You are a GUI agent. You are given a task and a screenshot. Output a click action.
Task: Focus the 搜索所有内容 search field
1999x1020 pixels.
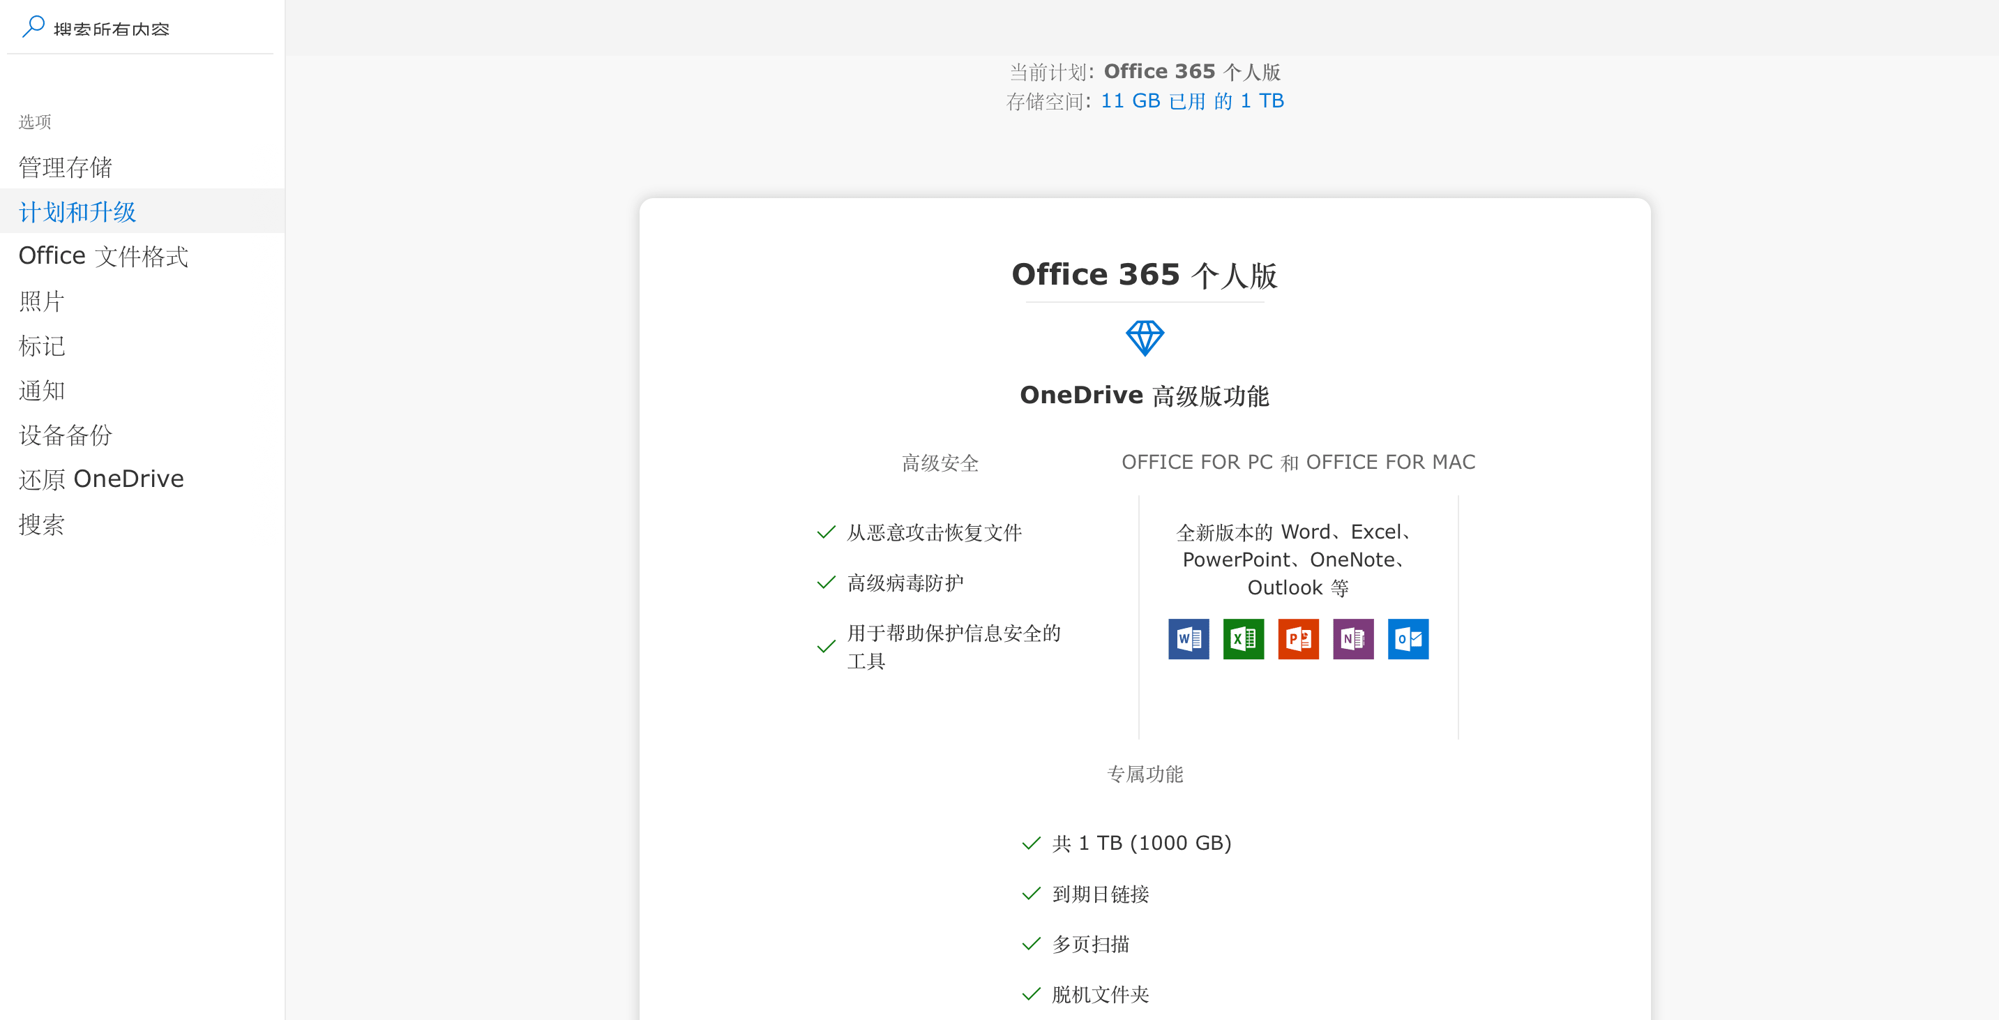click(139, 29)
